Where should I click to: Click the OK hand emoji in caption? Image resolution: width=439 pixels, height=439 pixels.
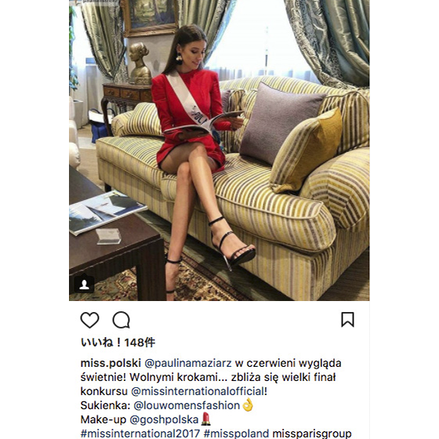[x=248, y=405]
